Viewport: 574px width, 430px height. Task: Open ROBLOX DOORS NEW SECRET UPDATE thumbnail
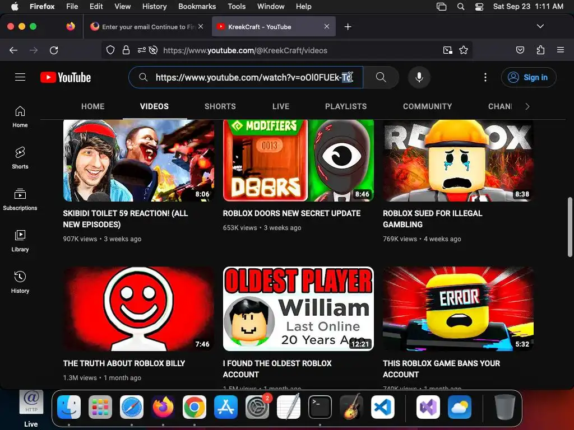tap(298, 160)
